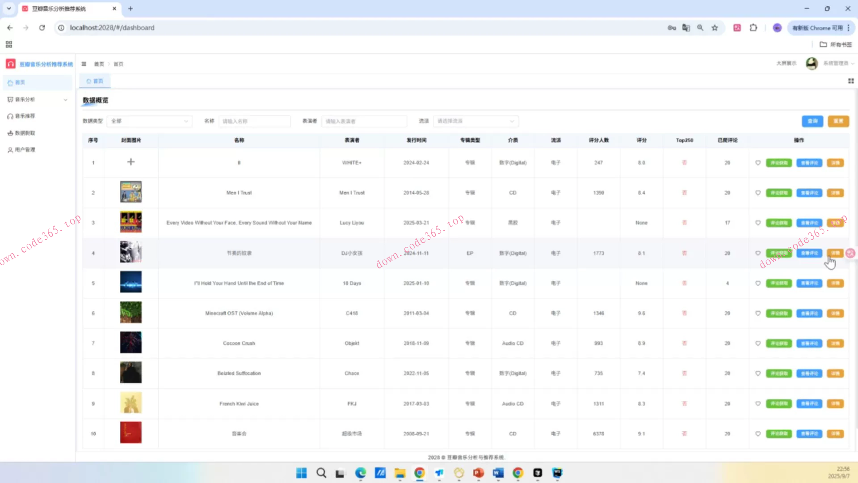Screen dimensions: 858x483
Task: Click orange 详情 button for Minecraft OST row
Action: 835,314
